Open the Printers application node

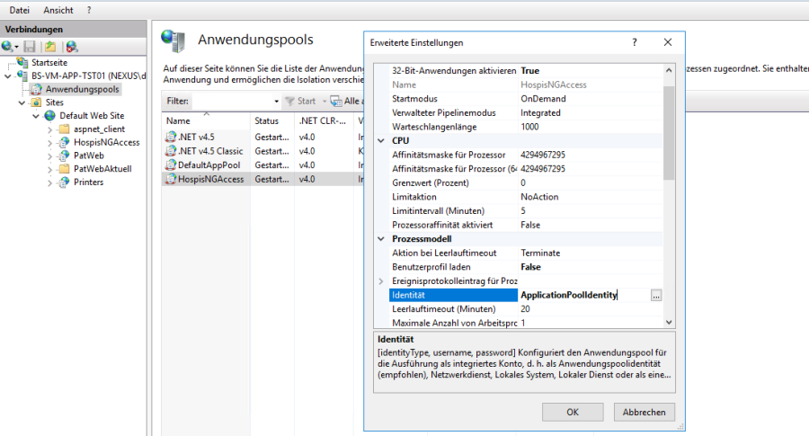pos(88,182)
